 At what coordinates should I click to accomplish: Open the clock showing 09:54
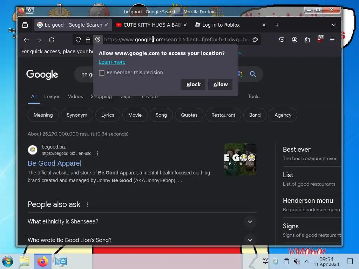(x=326, y=261)
